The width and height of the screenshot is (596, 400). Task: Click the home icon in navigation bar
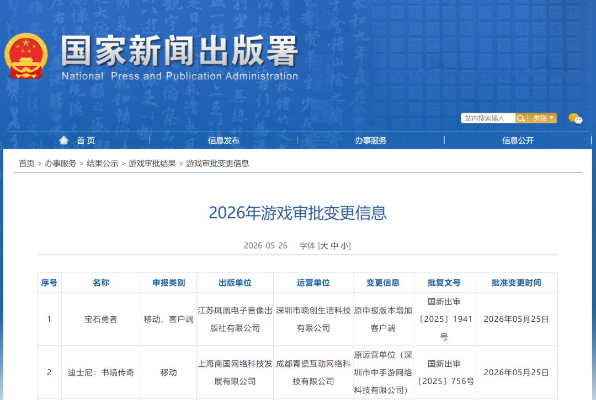[x=64, y=140]
